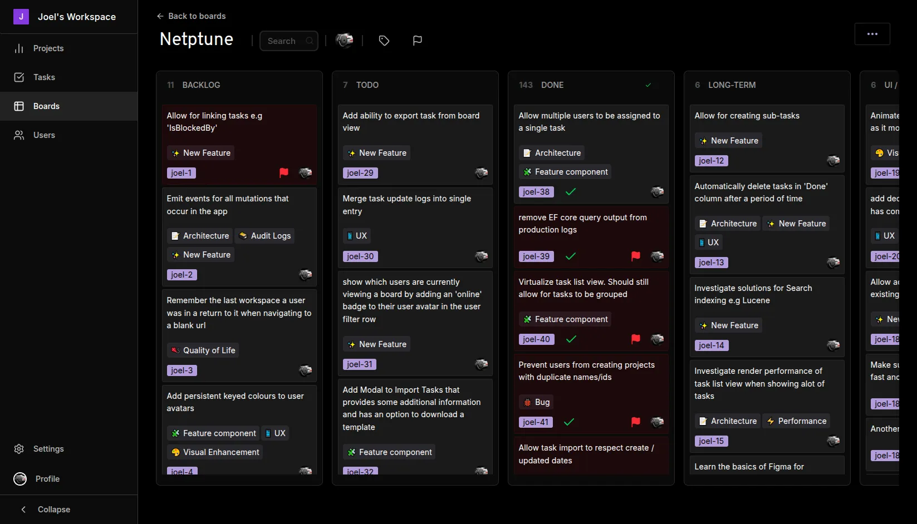Viewport: 917px width, 524px height.
Task: Click red flag on joel-1 card
Action: 284,173
